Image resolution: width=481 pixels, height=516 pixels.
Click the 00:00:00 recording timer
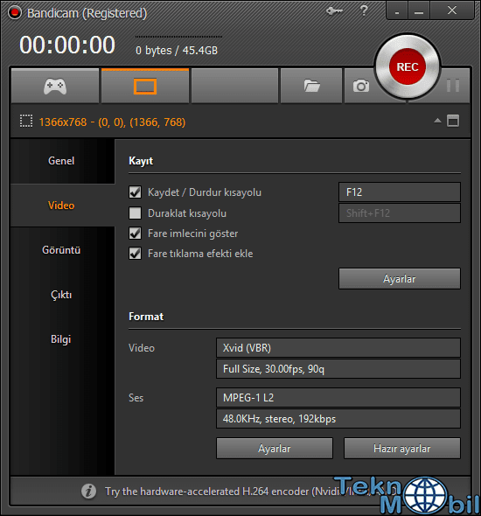point(67,45)
